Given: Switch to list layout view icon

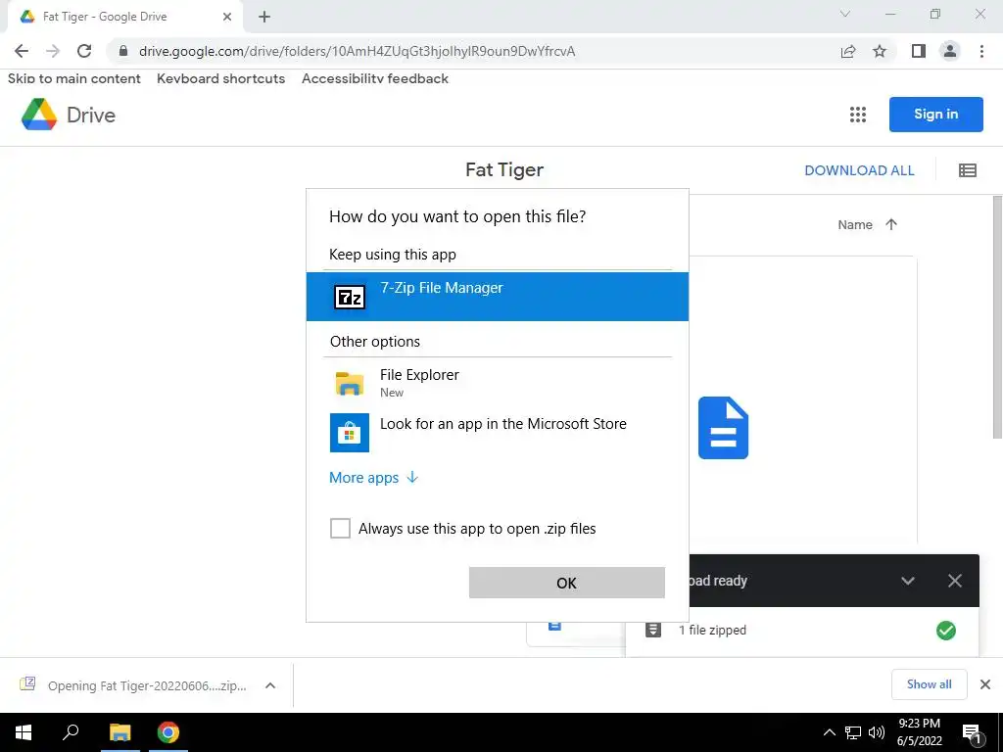Looking at the screenshot, I should pos(967,170).
